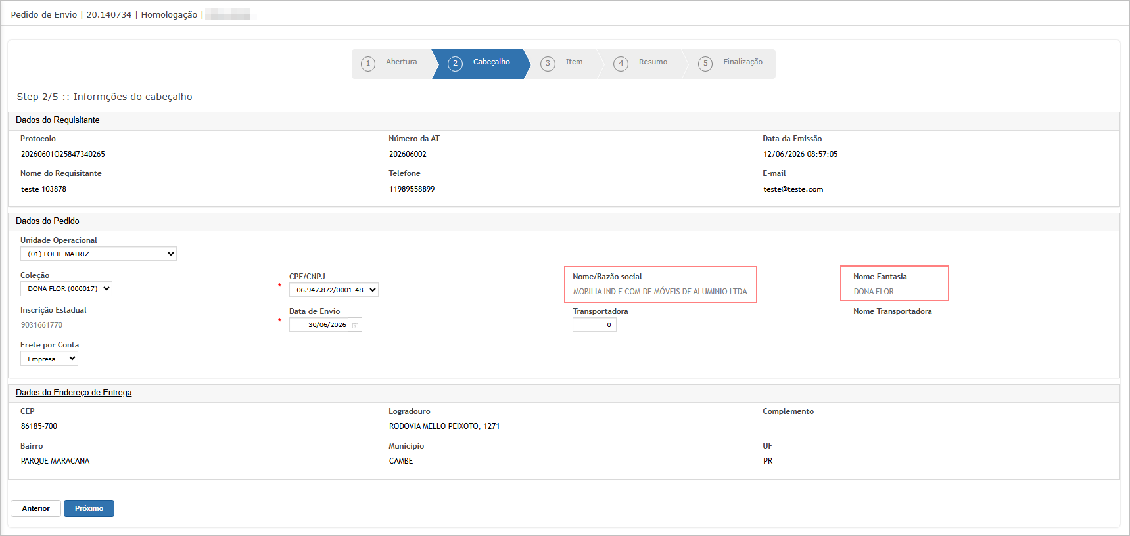1130x536 pixels.
Task: Open the Unidade Operacional dropdown
Action: point(99,254)
